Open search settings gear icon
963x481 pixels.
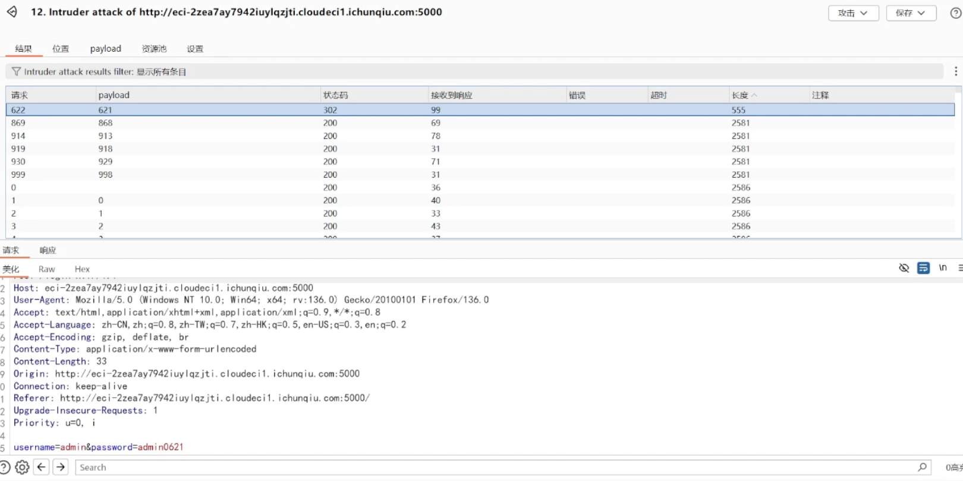click(x=22, y=467)
